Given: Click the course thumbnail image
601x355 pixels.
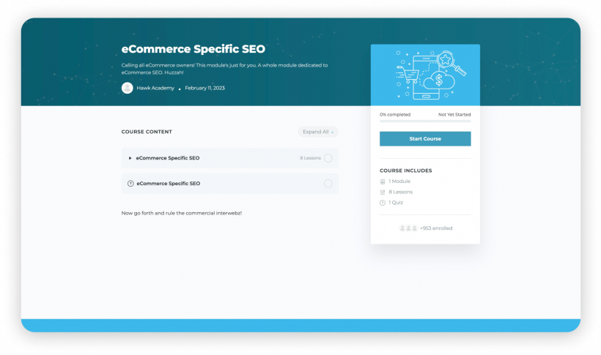Looking at the screenshot, I should coord(425,75).
